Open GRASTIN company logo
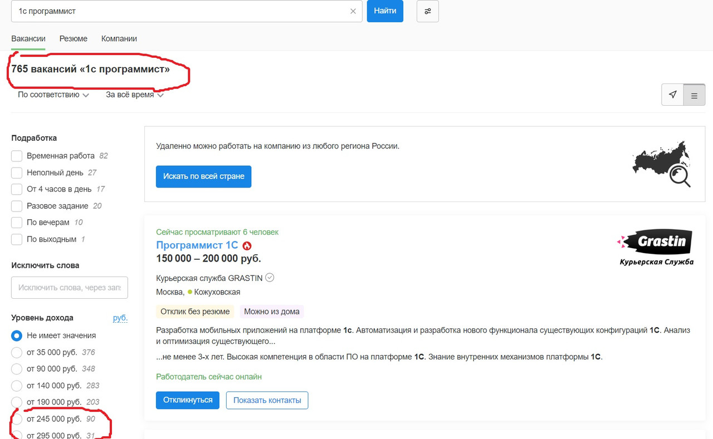 (x=655, y=248)
